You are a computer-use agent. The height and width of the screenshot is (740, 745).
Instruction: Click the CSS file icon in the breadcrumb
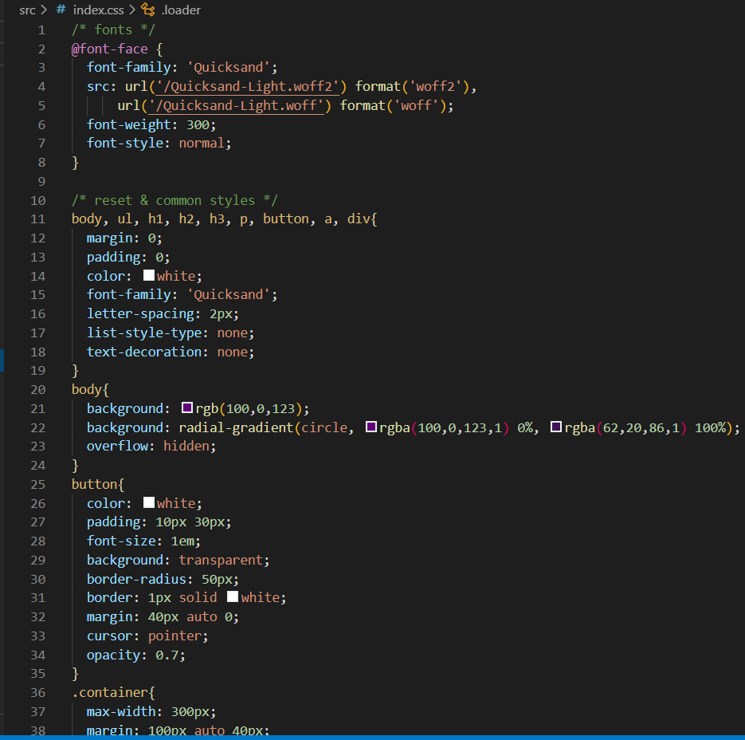point(60,10)
